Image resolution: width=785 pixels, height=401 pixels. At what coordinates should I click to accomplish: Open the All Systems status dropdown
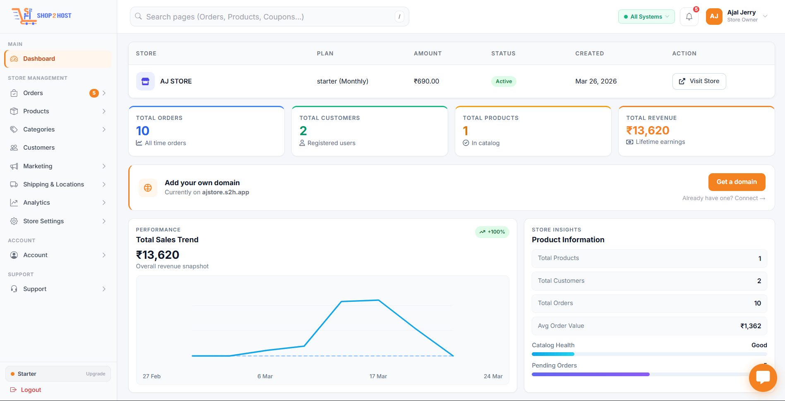pos(646,17)
